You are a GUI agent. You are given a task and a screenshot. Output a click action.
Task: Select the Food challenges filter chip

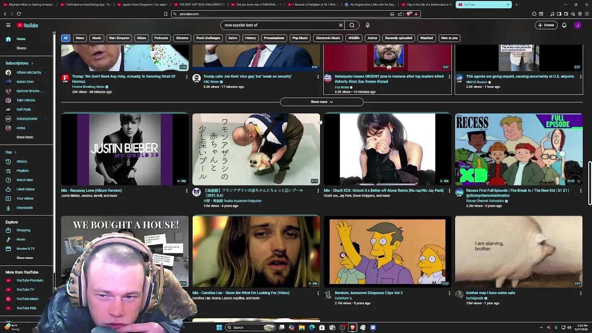tap(208, 38)
